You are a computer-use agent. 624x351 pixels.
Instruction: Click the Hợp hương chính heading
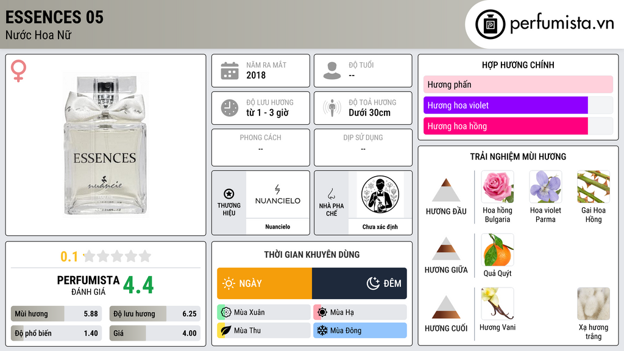518,65
